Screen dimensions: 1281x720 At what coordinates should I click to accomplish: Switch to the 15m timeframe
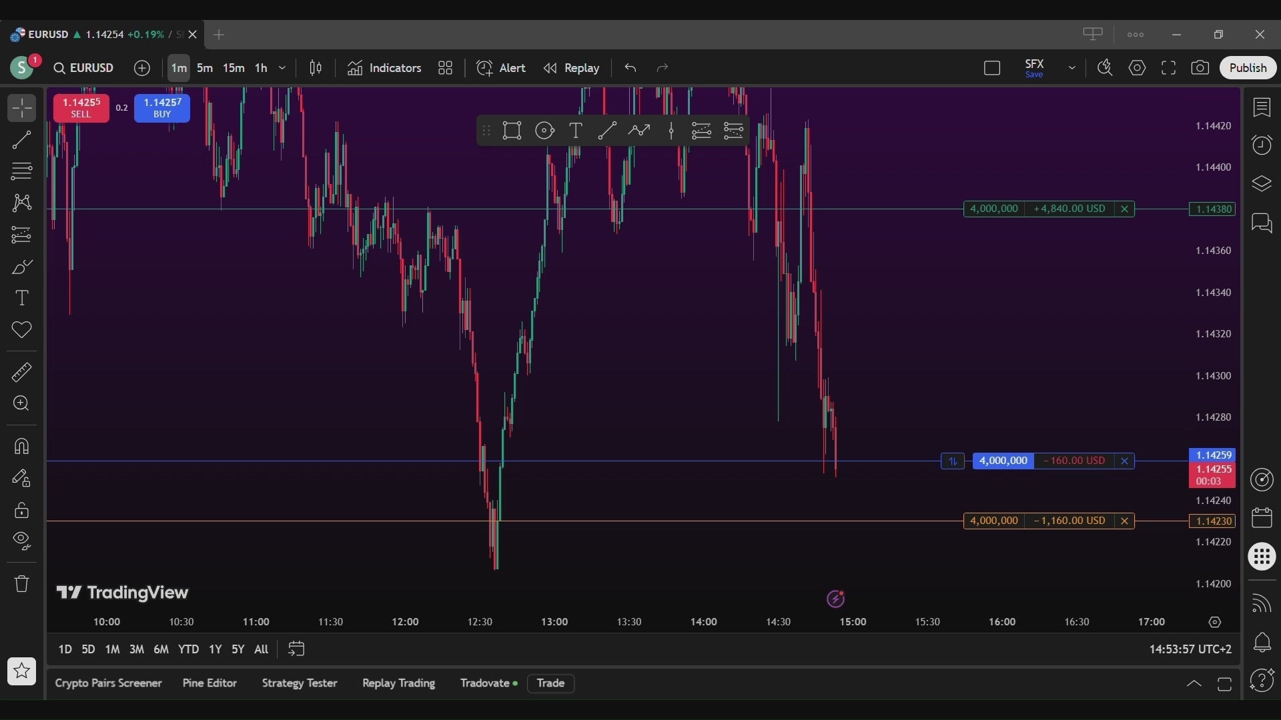click(234, 68)
